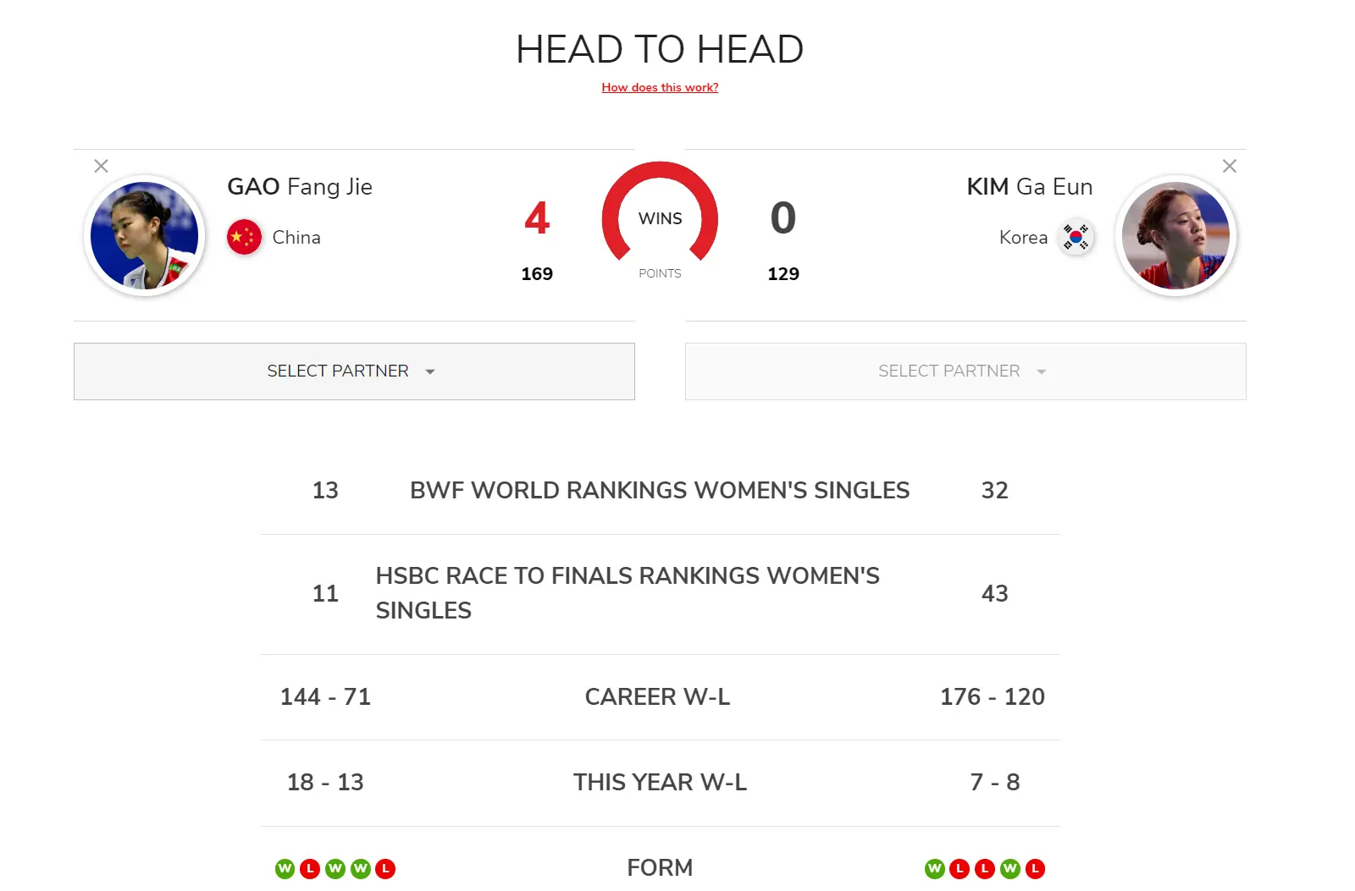The image size is (1355, 891).
Task: Click the BWF World Rankings Women's Singles row
Action: point(660,491)
